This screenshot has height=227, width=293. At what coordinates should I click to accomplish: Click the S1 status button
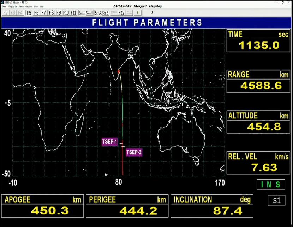277,200
